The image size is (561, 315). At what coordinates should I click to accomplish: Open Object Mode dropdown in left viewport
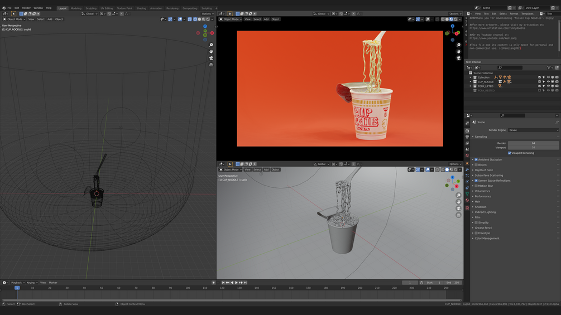click(x=15, y=20)
